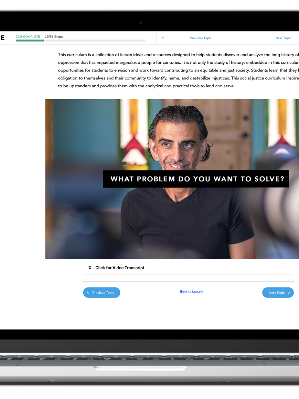Click the 'What problem do you want to solve?' banner

coord(196,179)
